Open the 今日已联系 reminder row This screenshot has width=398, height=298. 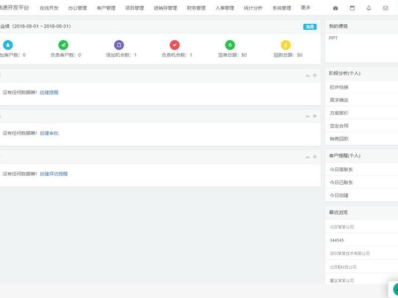point(362,182)
